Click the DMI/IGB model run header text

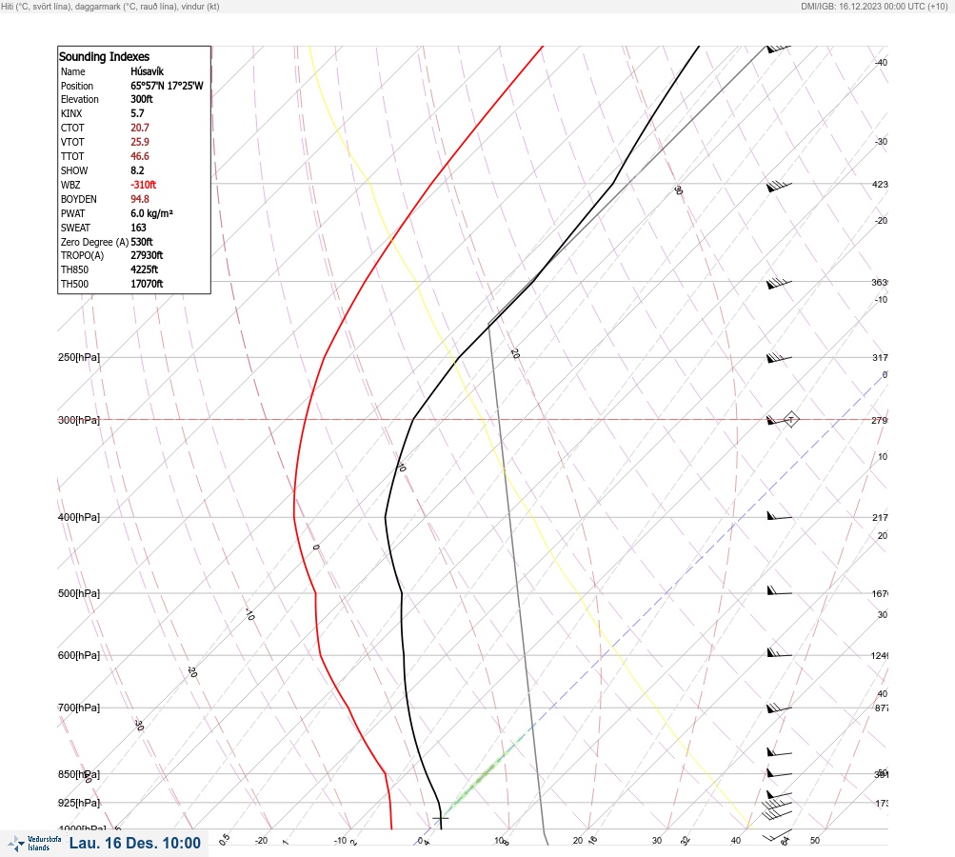pos(875,6)
